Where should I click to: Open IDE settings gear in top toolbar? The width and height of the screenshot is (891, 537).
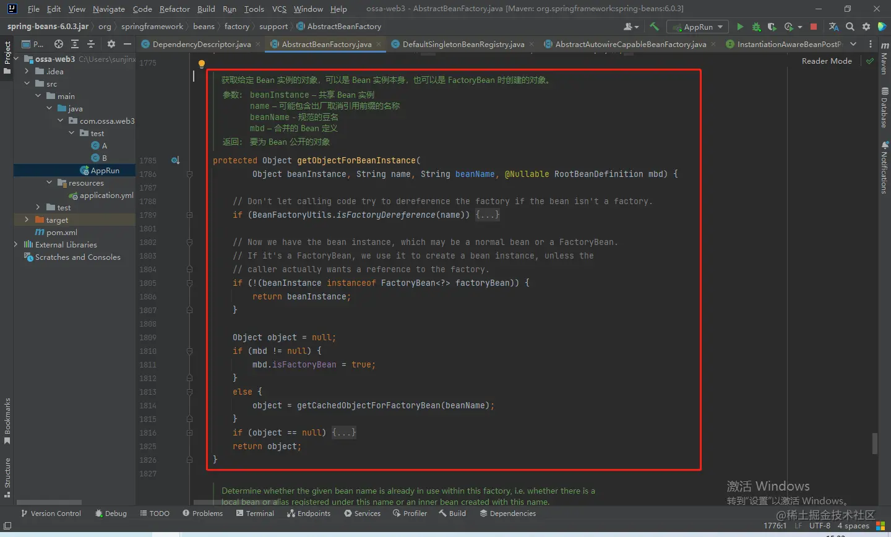point(866,27)
